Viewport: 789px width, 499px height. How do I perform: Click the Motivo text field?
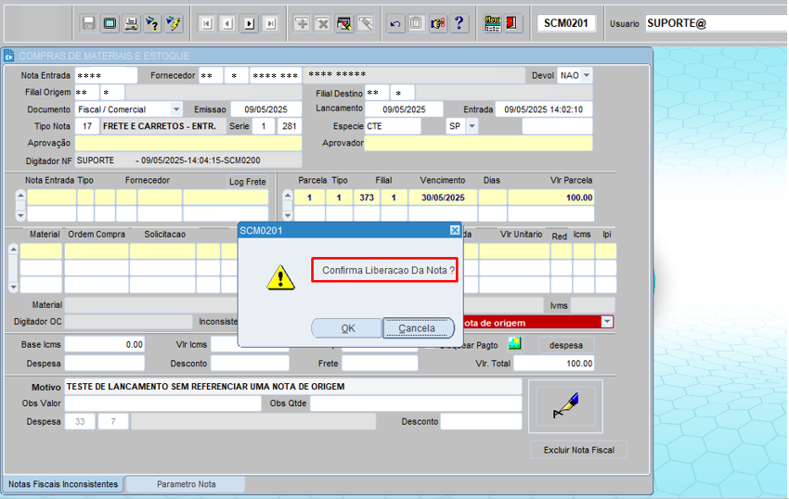click(291, 386)
